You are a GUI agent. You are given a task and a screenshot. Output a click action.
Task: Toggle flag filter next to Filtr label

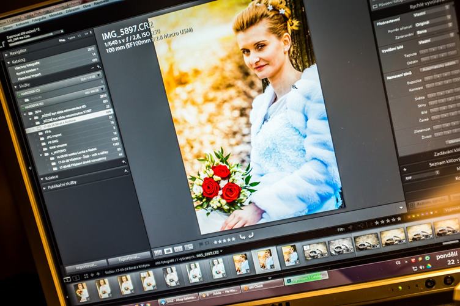coord(351,227)
